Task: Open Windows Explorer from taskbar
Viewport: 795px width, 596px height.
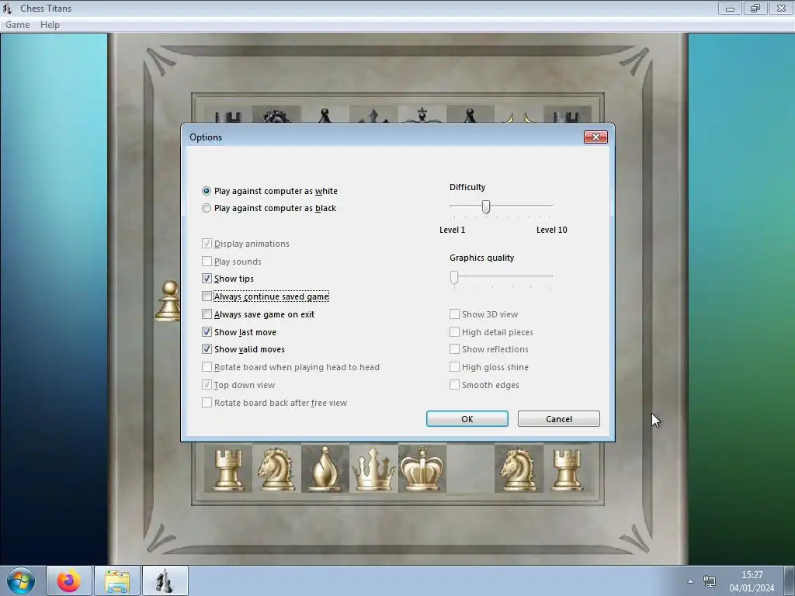Action: coord(116,580)
